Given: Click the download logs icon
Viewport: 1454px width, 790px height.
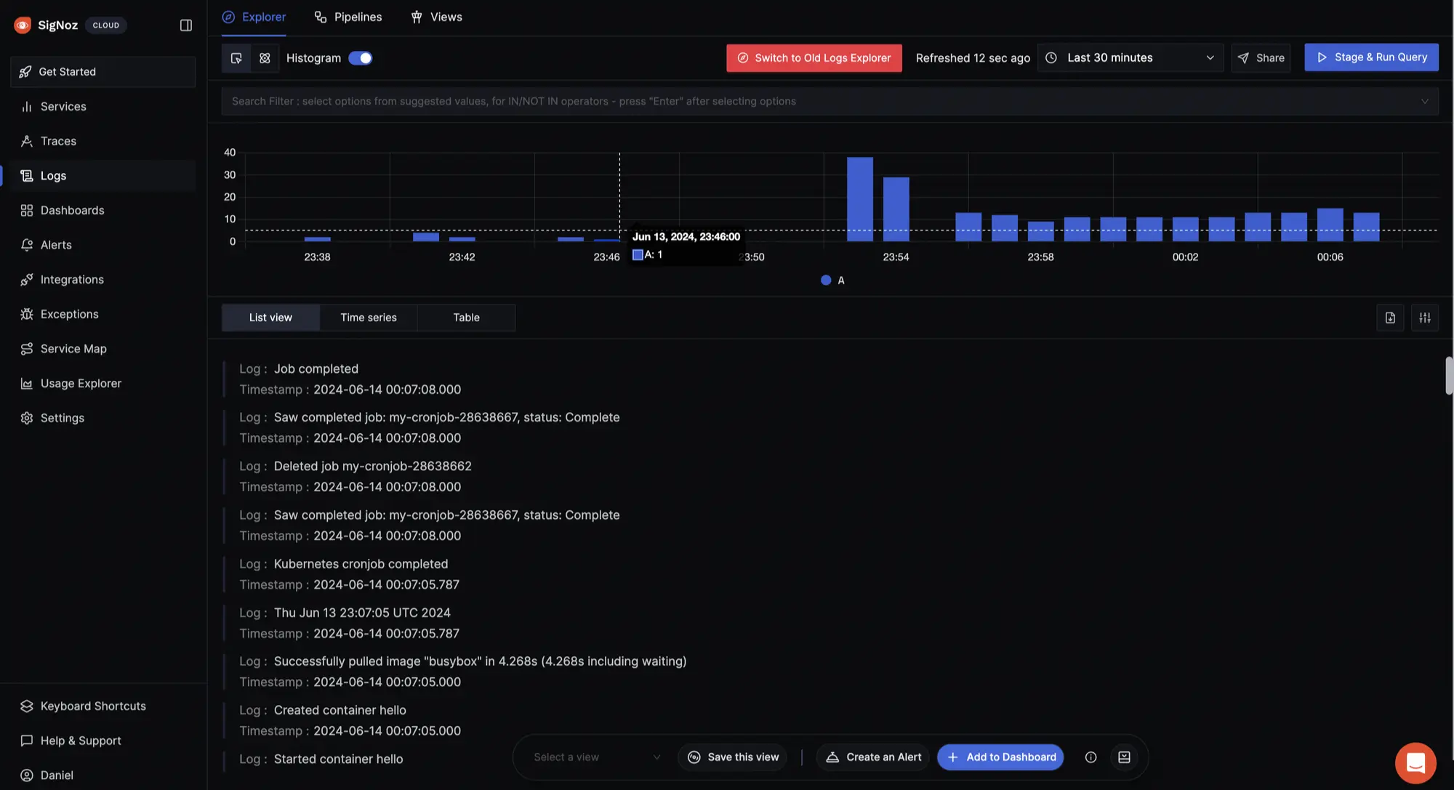Looking at the screenshot, I should tap(1390, 318).
